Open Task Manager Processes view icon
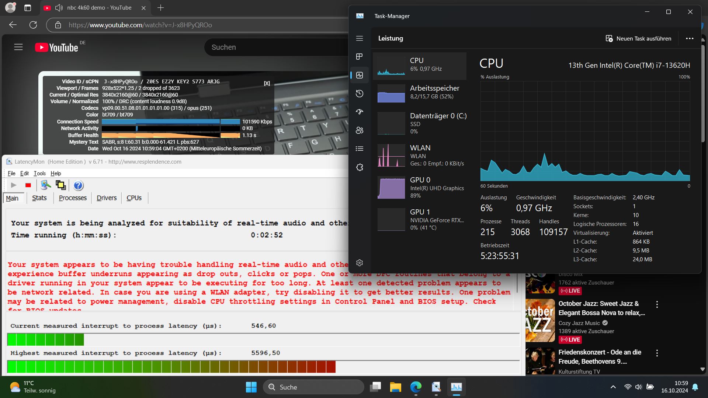This screenshot has height=398, width=708. [360, 57]
